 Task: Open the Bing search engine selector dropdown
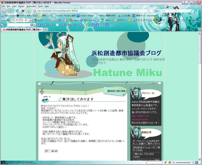(x=158, y=11)
